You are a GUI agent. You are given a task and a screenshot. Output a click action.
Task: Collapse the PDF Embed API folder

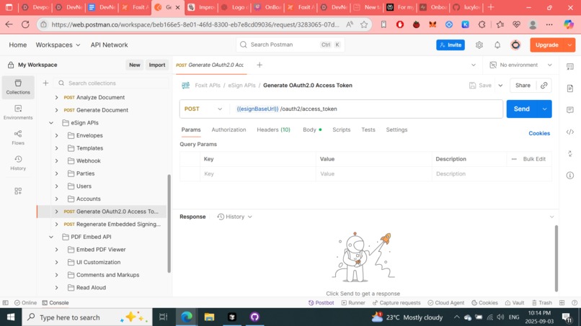pyautogui.click(x=51, y=237)
